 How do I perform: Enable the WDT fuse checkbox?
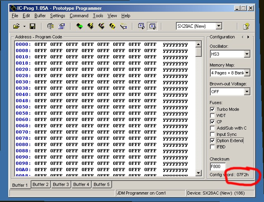pos(212,115)
